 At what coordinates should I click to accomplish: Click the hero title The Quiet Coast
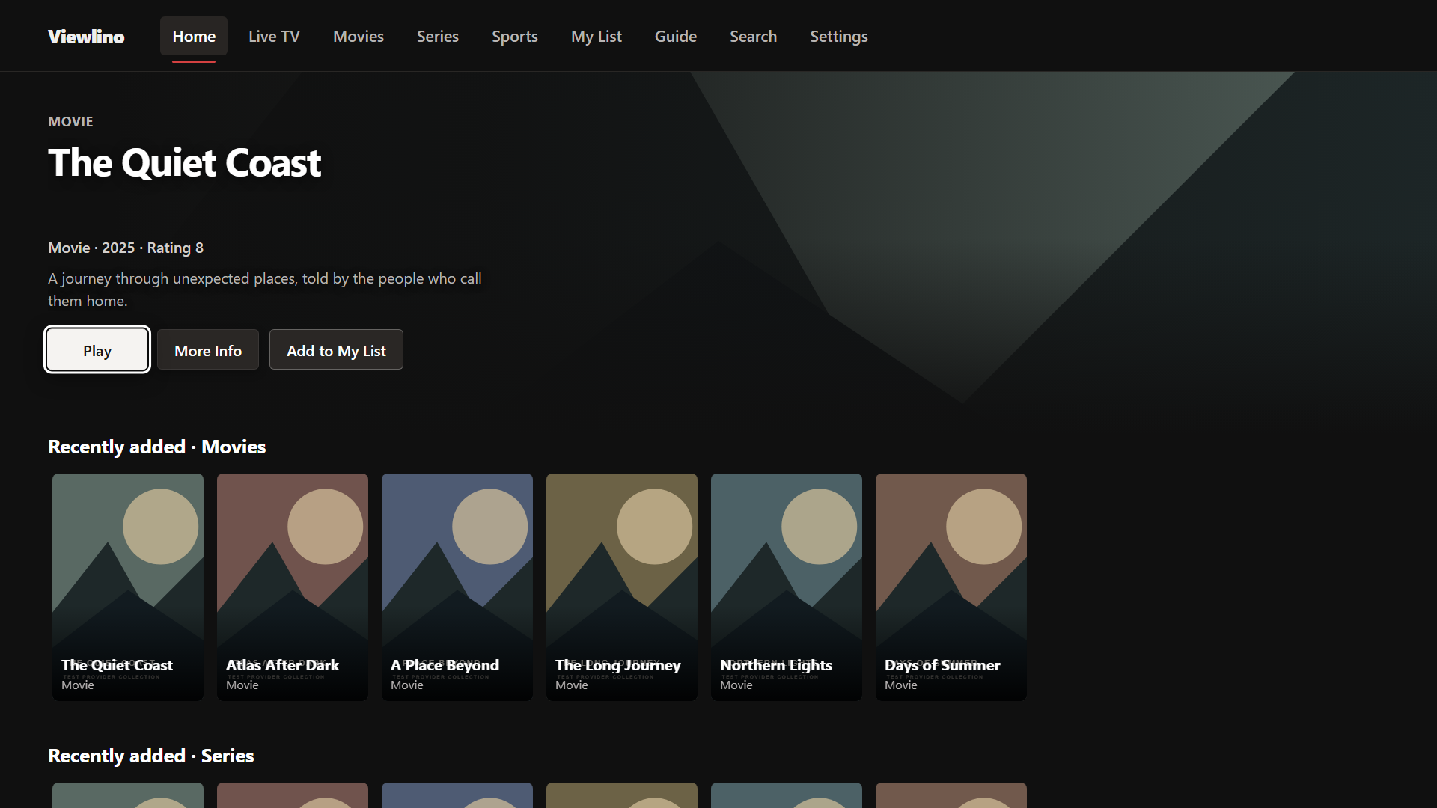pos(185,162)
